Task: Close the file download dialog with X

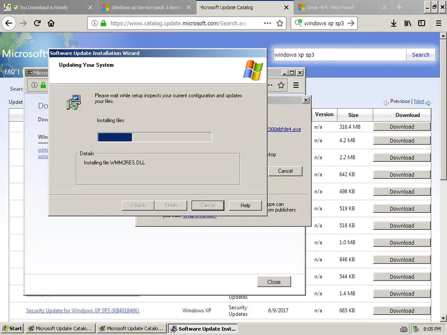Action: click(x=306, y=100)
